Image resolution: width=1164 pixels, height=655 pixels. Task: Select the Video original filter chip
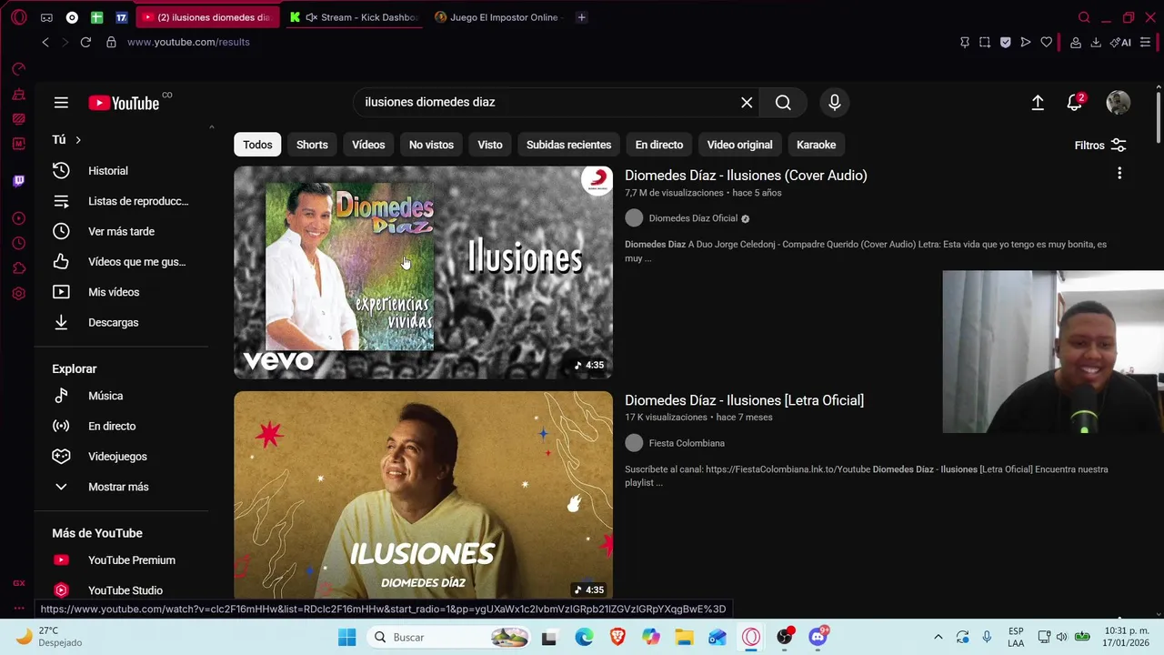point(739,145)
